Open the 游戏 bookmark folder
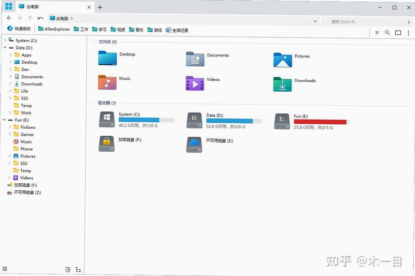The height and width of the screenshot is (276, 415). click(x=155, y=30)
